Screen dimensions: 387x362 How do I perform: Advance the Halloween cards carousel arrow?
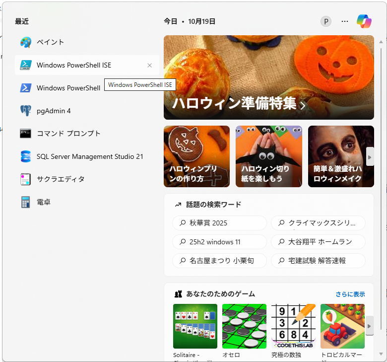[x=370, y=156]
